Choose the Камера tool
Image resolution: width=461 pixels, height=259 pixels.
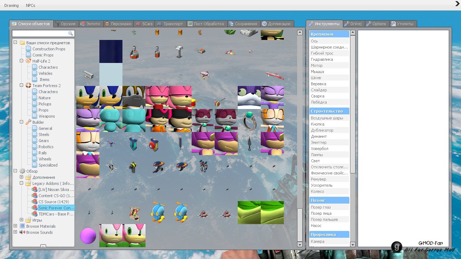pos(329,241)
